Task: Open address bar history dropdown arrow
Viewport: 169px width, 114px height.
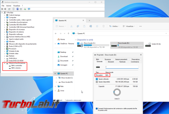Action: click(166, 33)
